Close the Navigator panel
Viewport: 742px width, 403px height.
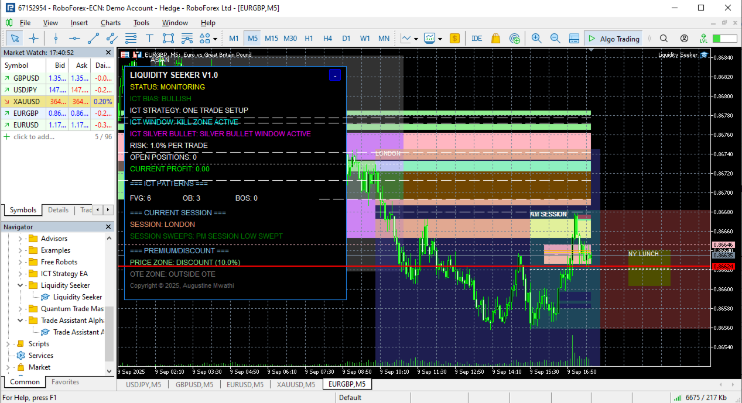[108, 227]
